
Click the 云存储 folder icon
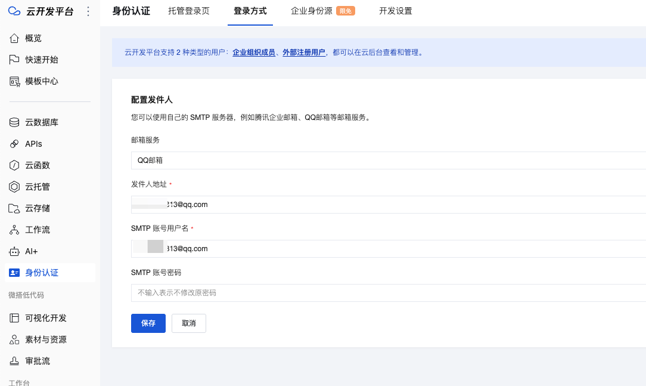tap(15, 208)
